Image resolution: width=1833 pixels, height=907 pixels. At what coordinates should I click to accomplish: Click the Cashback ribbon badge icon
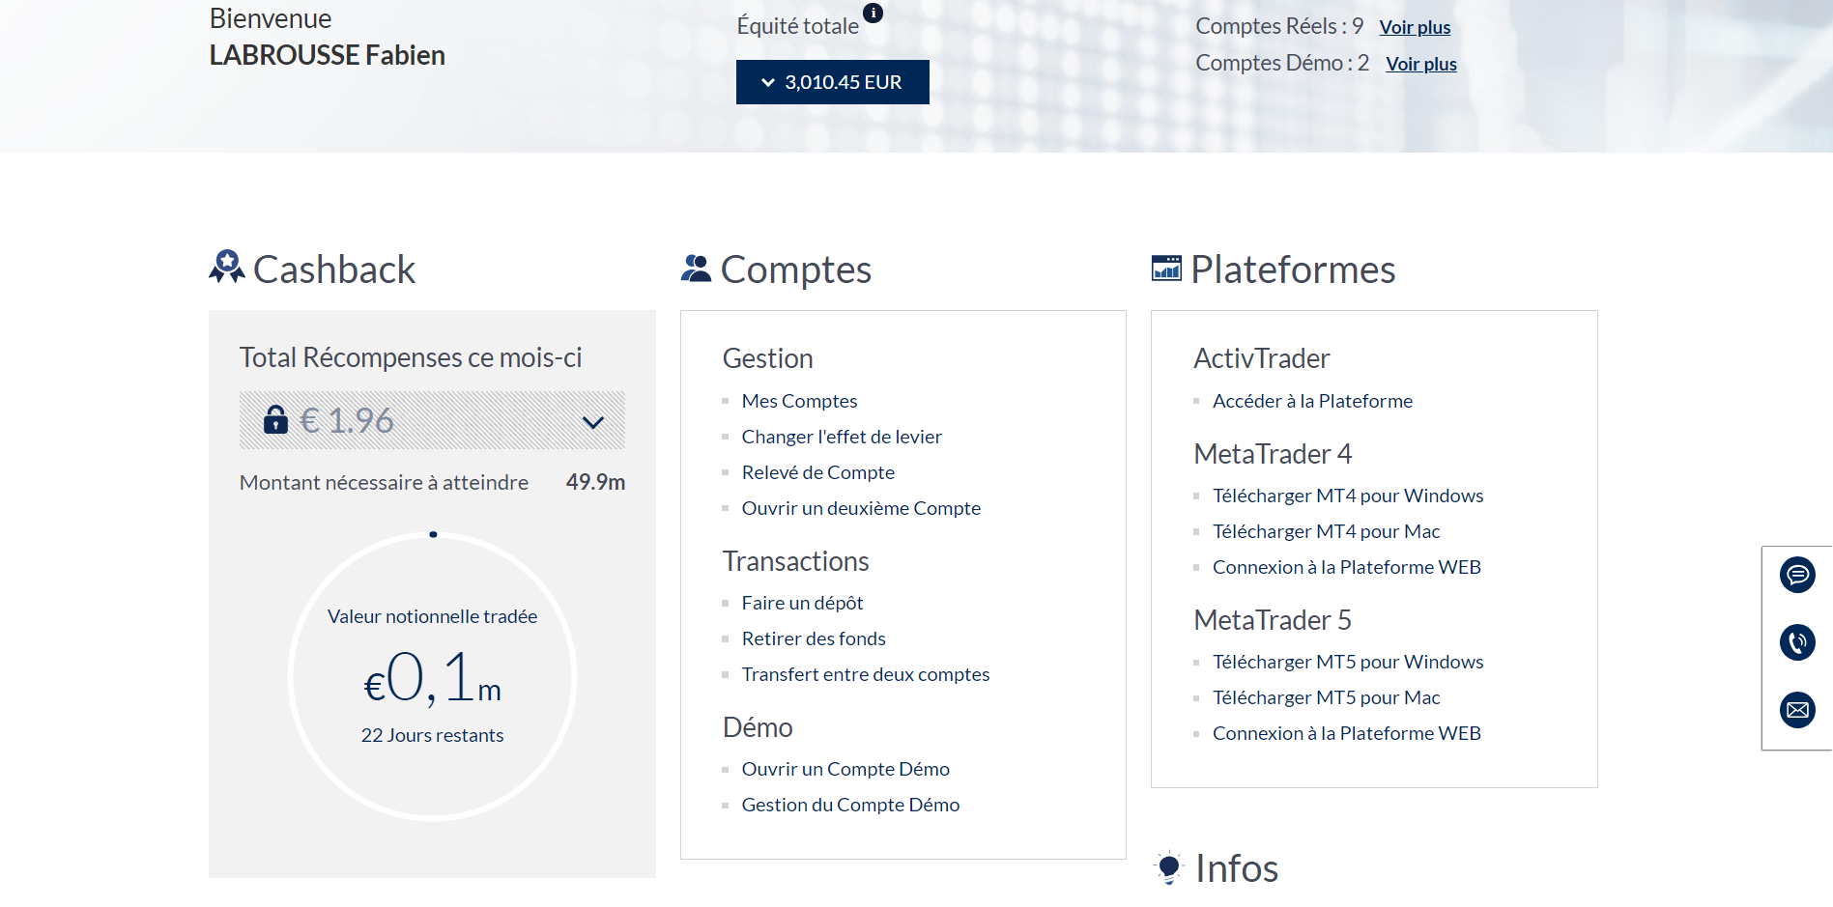[227, 268]
